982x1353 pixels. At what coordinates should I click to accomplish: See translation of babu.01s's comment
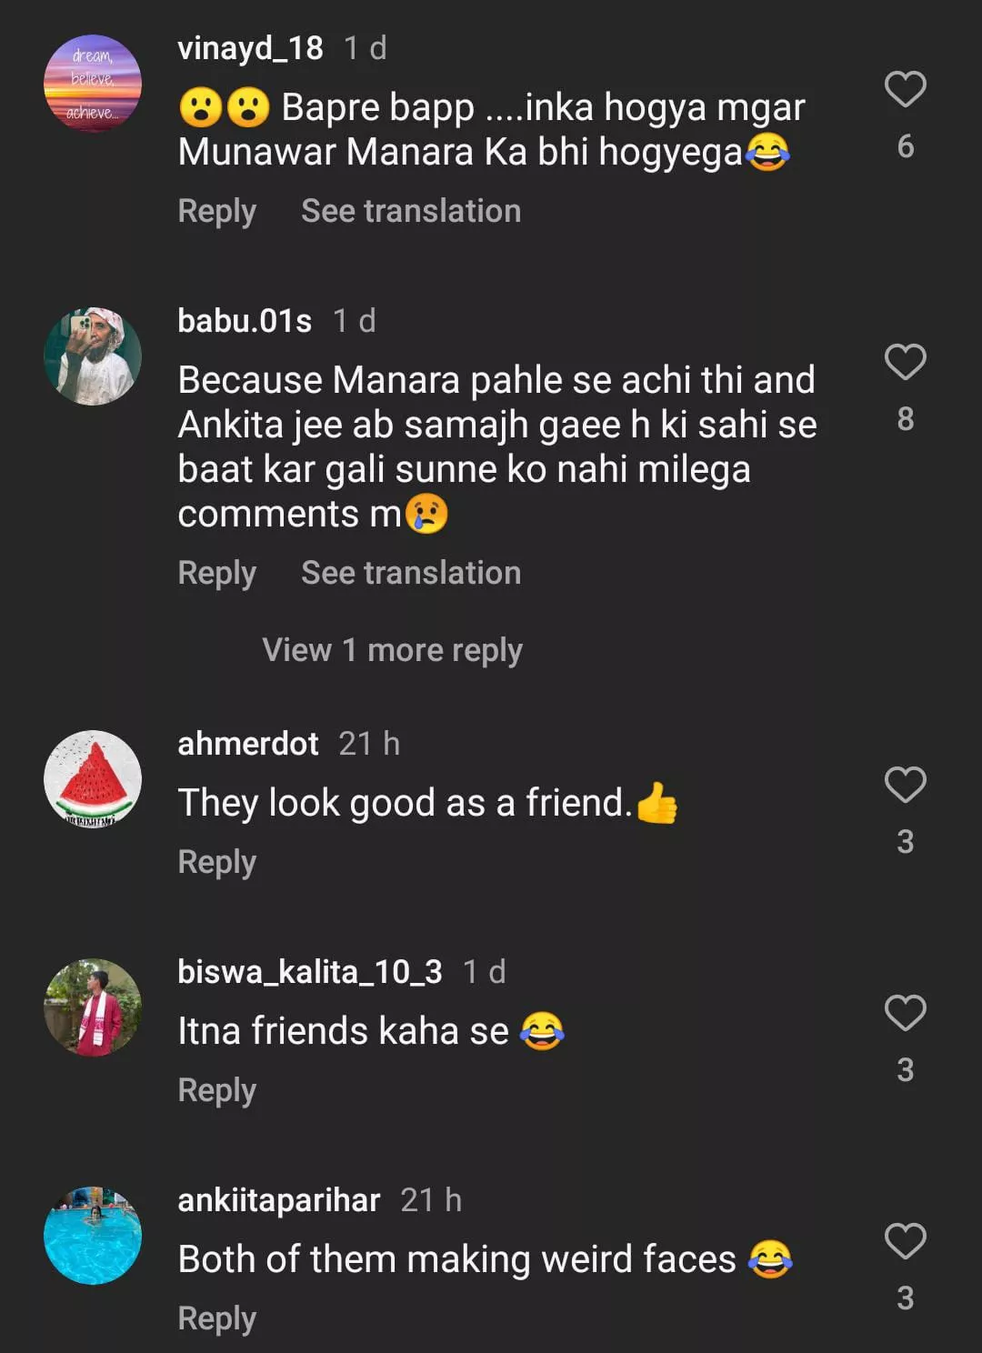(x=411, y=573)
